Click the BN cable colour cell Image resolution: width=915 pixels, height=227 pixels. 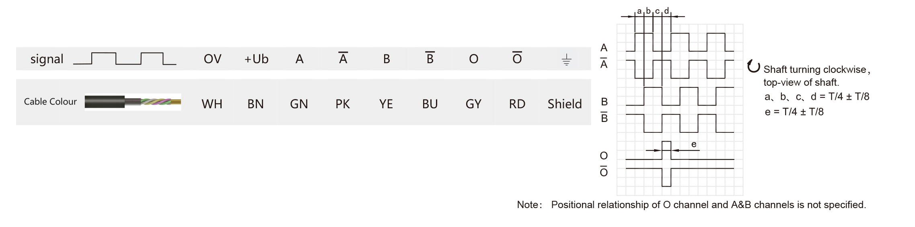[x=255, y=104]
